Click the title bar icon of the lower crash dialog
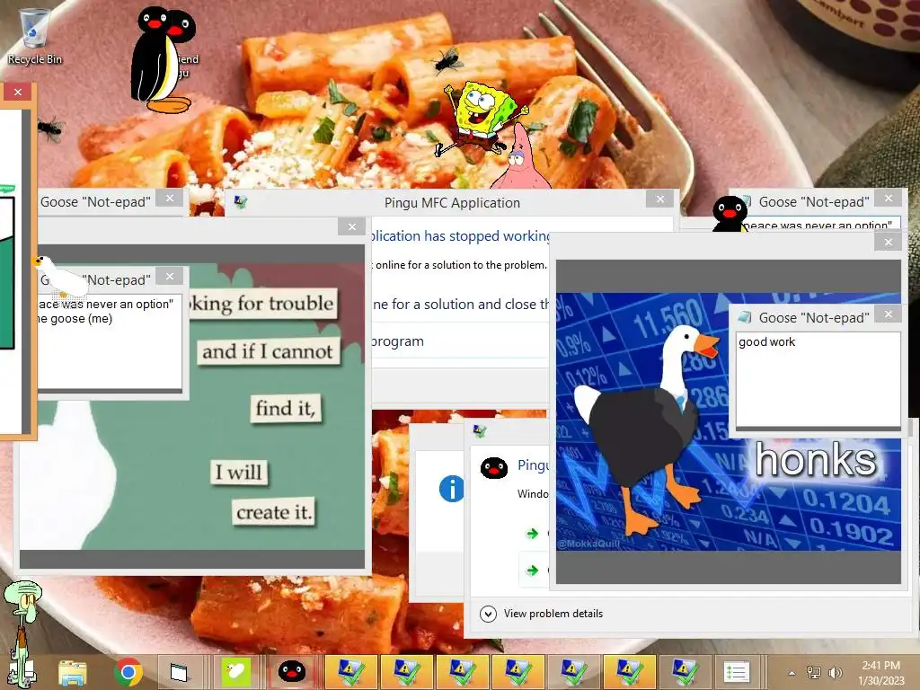This screenshot has width=920, height=690. click(480, 432)
